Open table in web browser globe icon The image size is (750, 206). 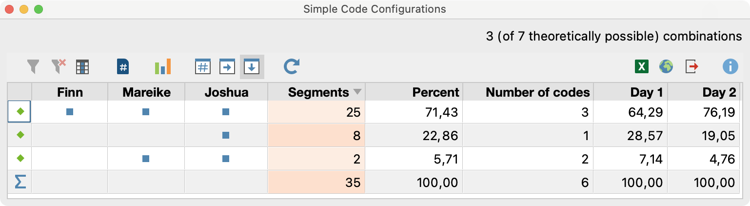pos(666,67)
